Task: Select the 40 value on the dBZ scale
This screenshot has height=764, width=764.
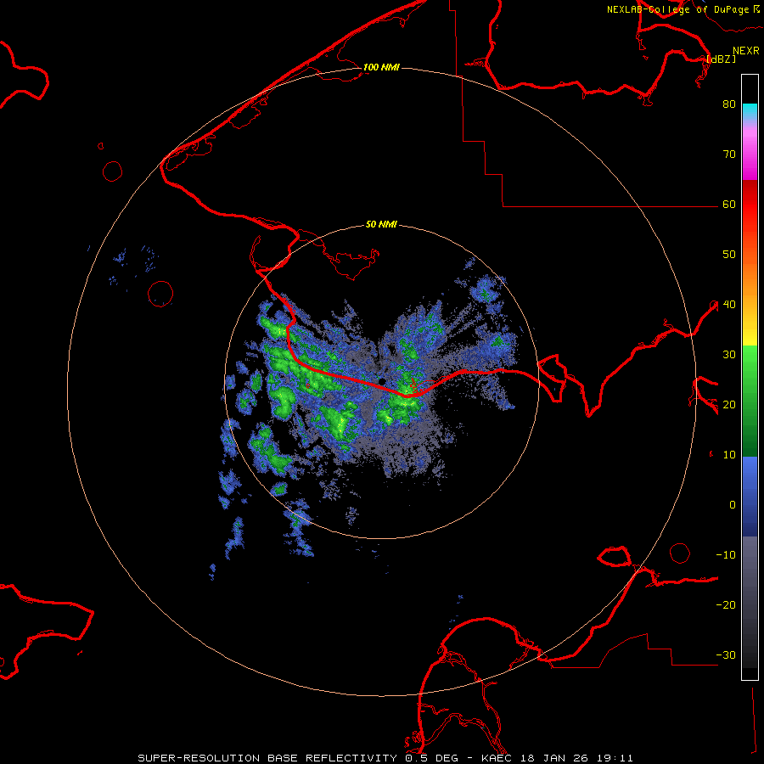Action: (729, 305)
